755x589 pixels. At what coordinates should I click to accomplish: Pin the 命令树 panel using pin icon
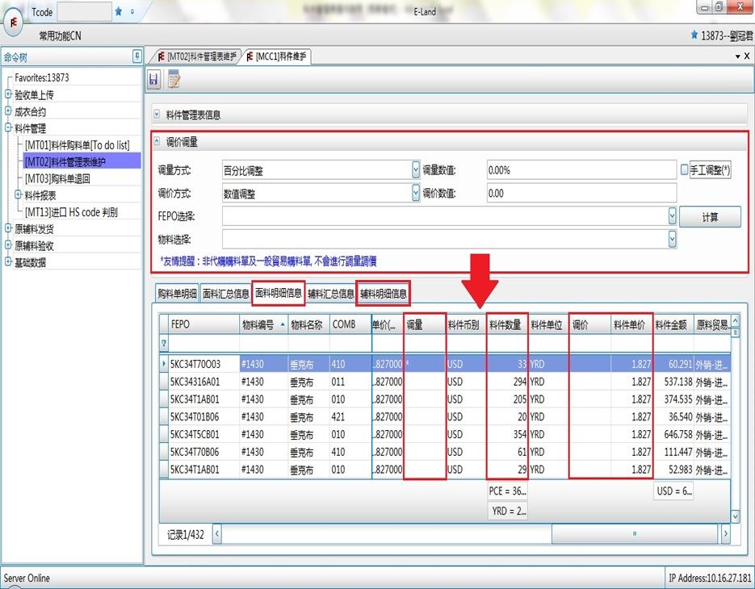(137, 56)
